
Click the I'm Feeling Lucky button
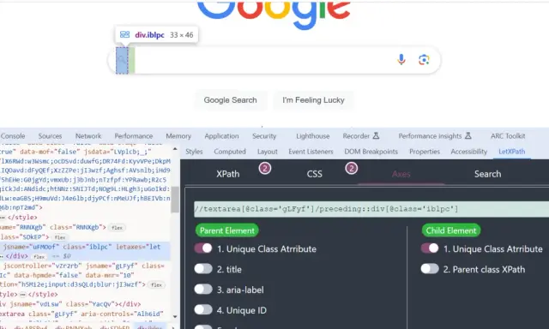coord(313,100)
